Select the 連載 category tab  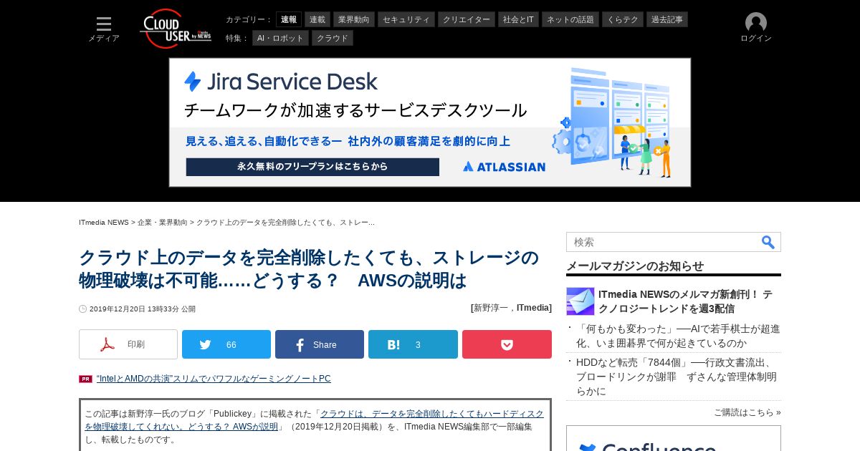[317, 19]
